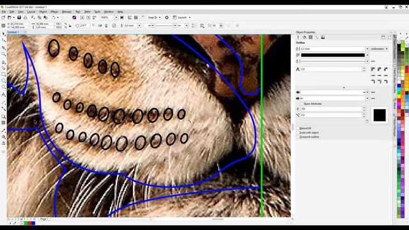Open end arrowhead dropdown in Object Properties
Viewport: 409px width, 230px height.
pyautogui.click(x=367, y=98)
